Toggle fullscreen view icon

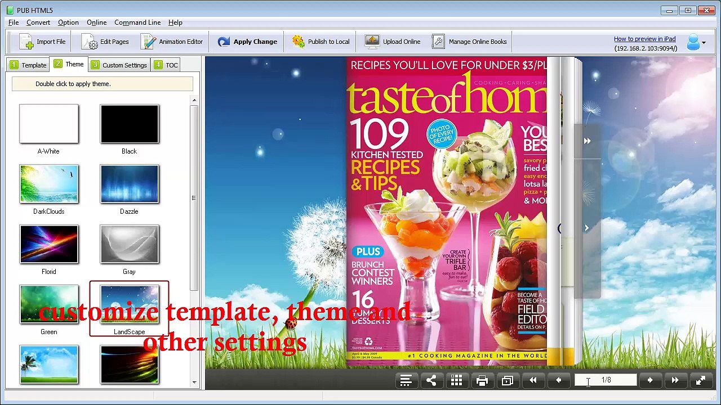pos(700,381)
